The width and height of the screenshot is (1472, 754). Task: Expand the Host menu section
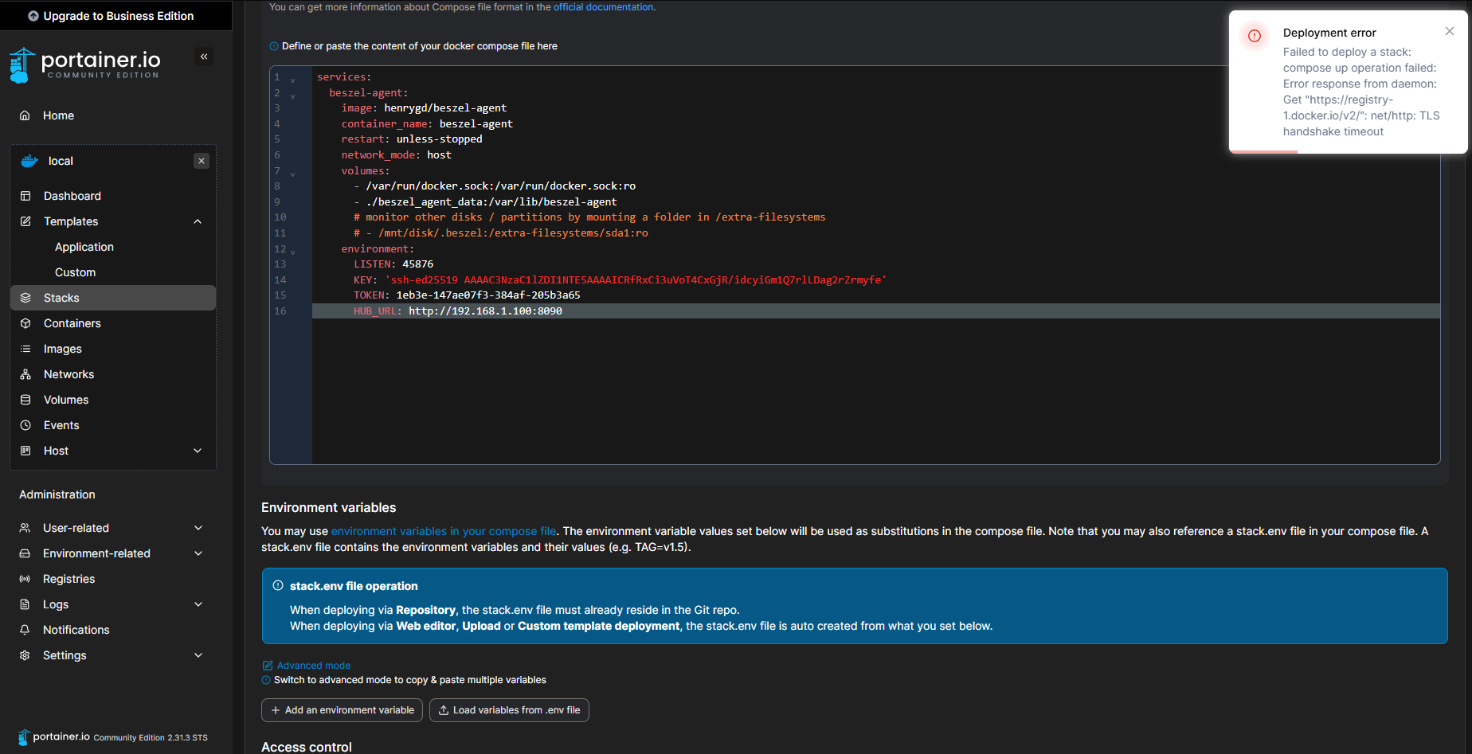(198, 451)
